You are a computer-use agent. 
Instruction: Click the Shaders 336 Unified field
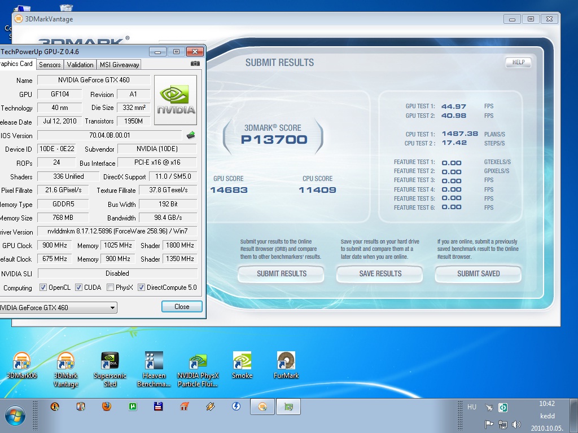click(68, 176)
